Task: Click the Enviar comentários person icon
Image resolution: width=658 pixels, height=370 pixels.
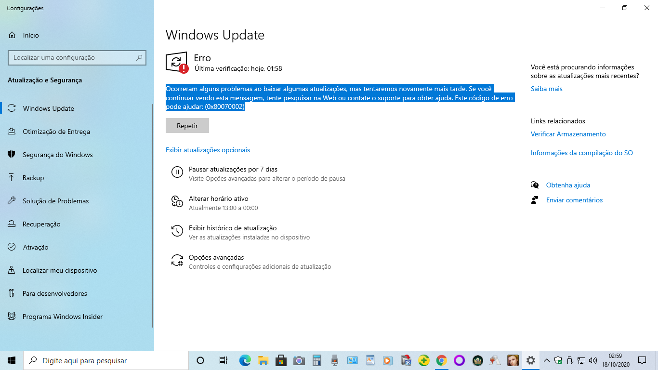Action: click(535, 200)
